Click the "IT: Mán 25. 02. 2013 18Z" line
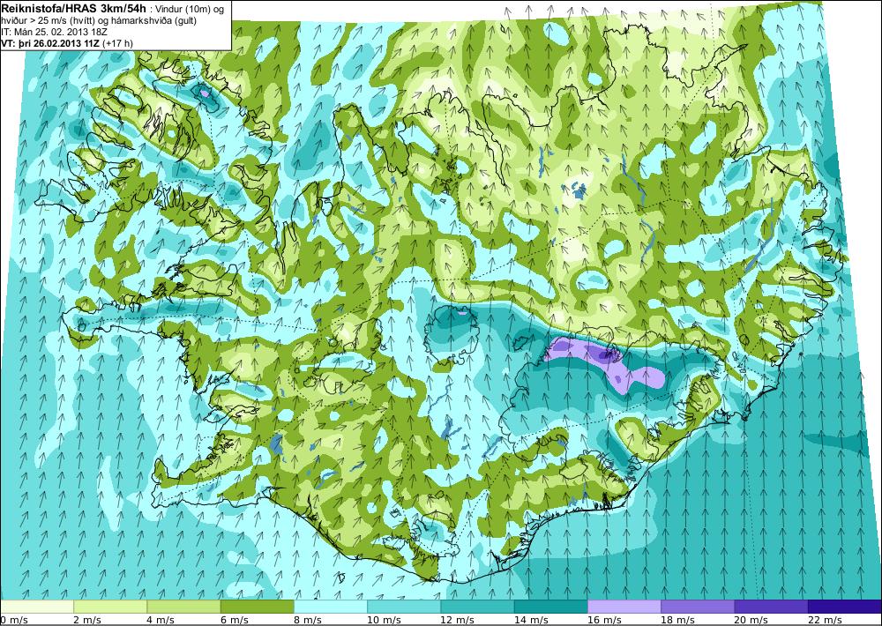 click(52, 32)
